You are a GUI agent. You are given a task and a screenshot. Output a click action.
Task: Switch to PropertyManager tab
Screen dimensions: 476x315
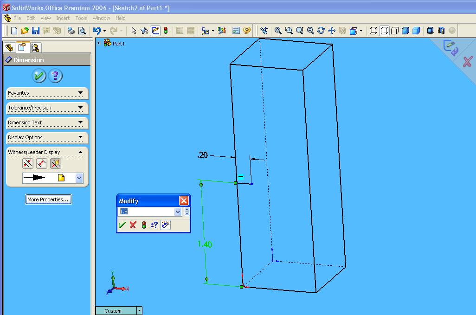coord(22,47)
